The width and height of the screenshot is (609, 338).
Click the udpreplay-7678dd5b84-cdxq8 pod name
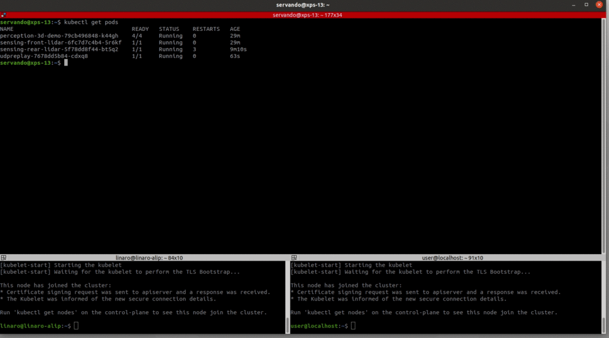(x=44, y=56)
